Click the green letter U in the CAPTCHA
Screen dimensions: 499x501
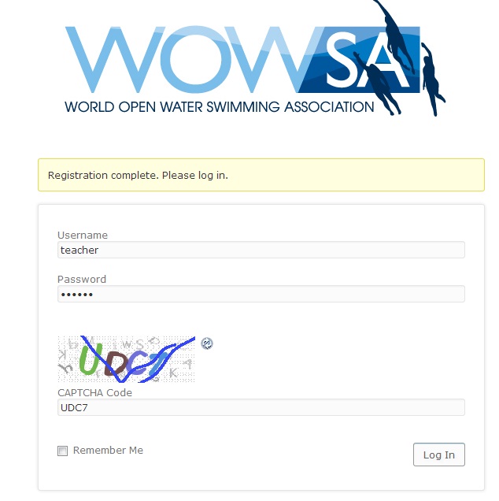coord(91,359)
